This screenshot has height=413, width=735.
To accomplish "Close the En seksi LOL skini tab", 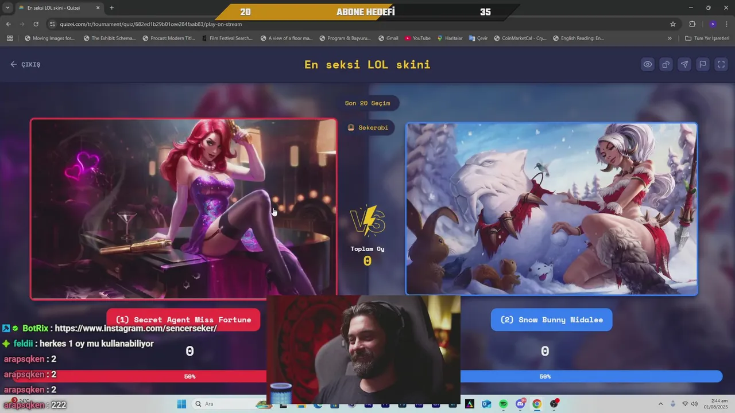I will pyautogui.click(x=98, y=8).
